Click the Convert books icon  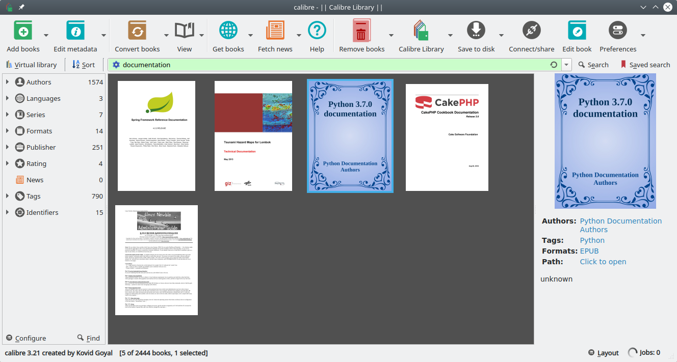tap(137, 31)
